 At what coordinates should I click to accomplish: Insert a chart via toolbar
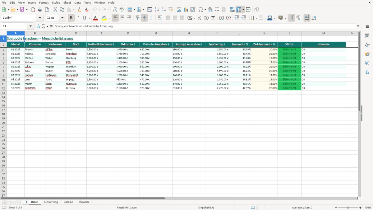pyautogui.click(x=186, y=10)
